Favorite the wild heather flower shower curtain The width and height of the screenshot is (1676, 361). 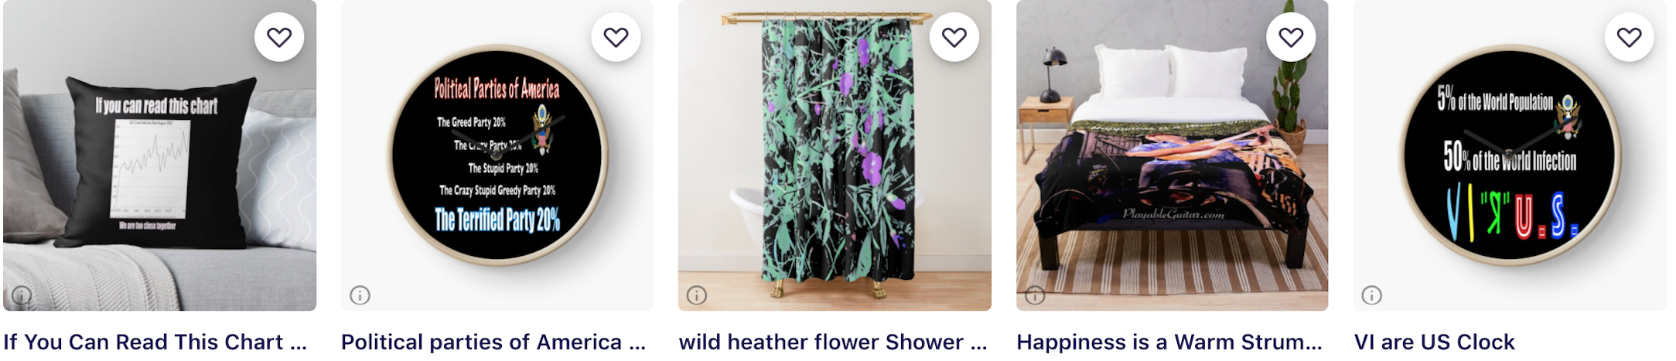click(954, 37)
